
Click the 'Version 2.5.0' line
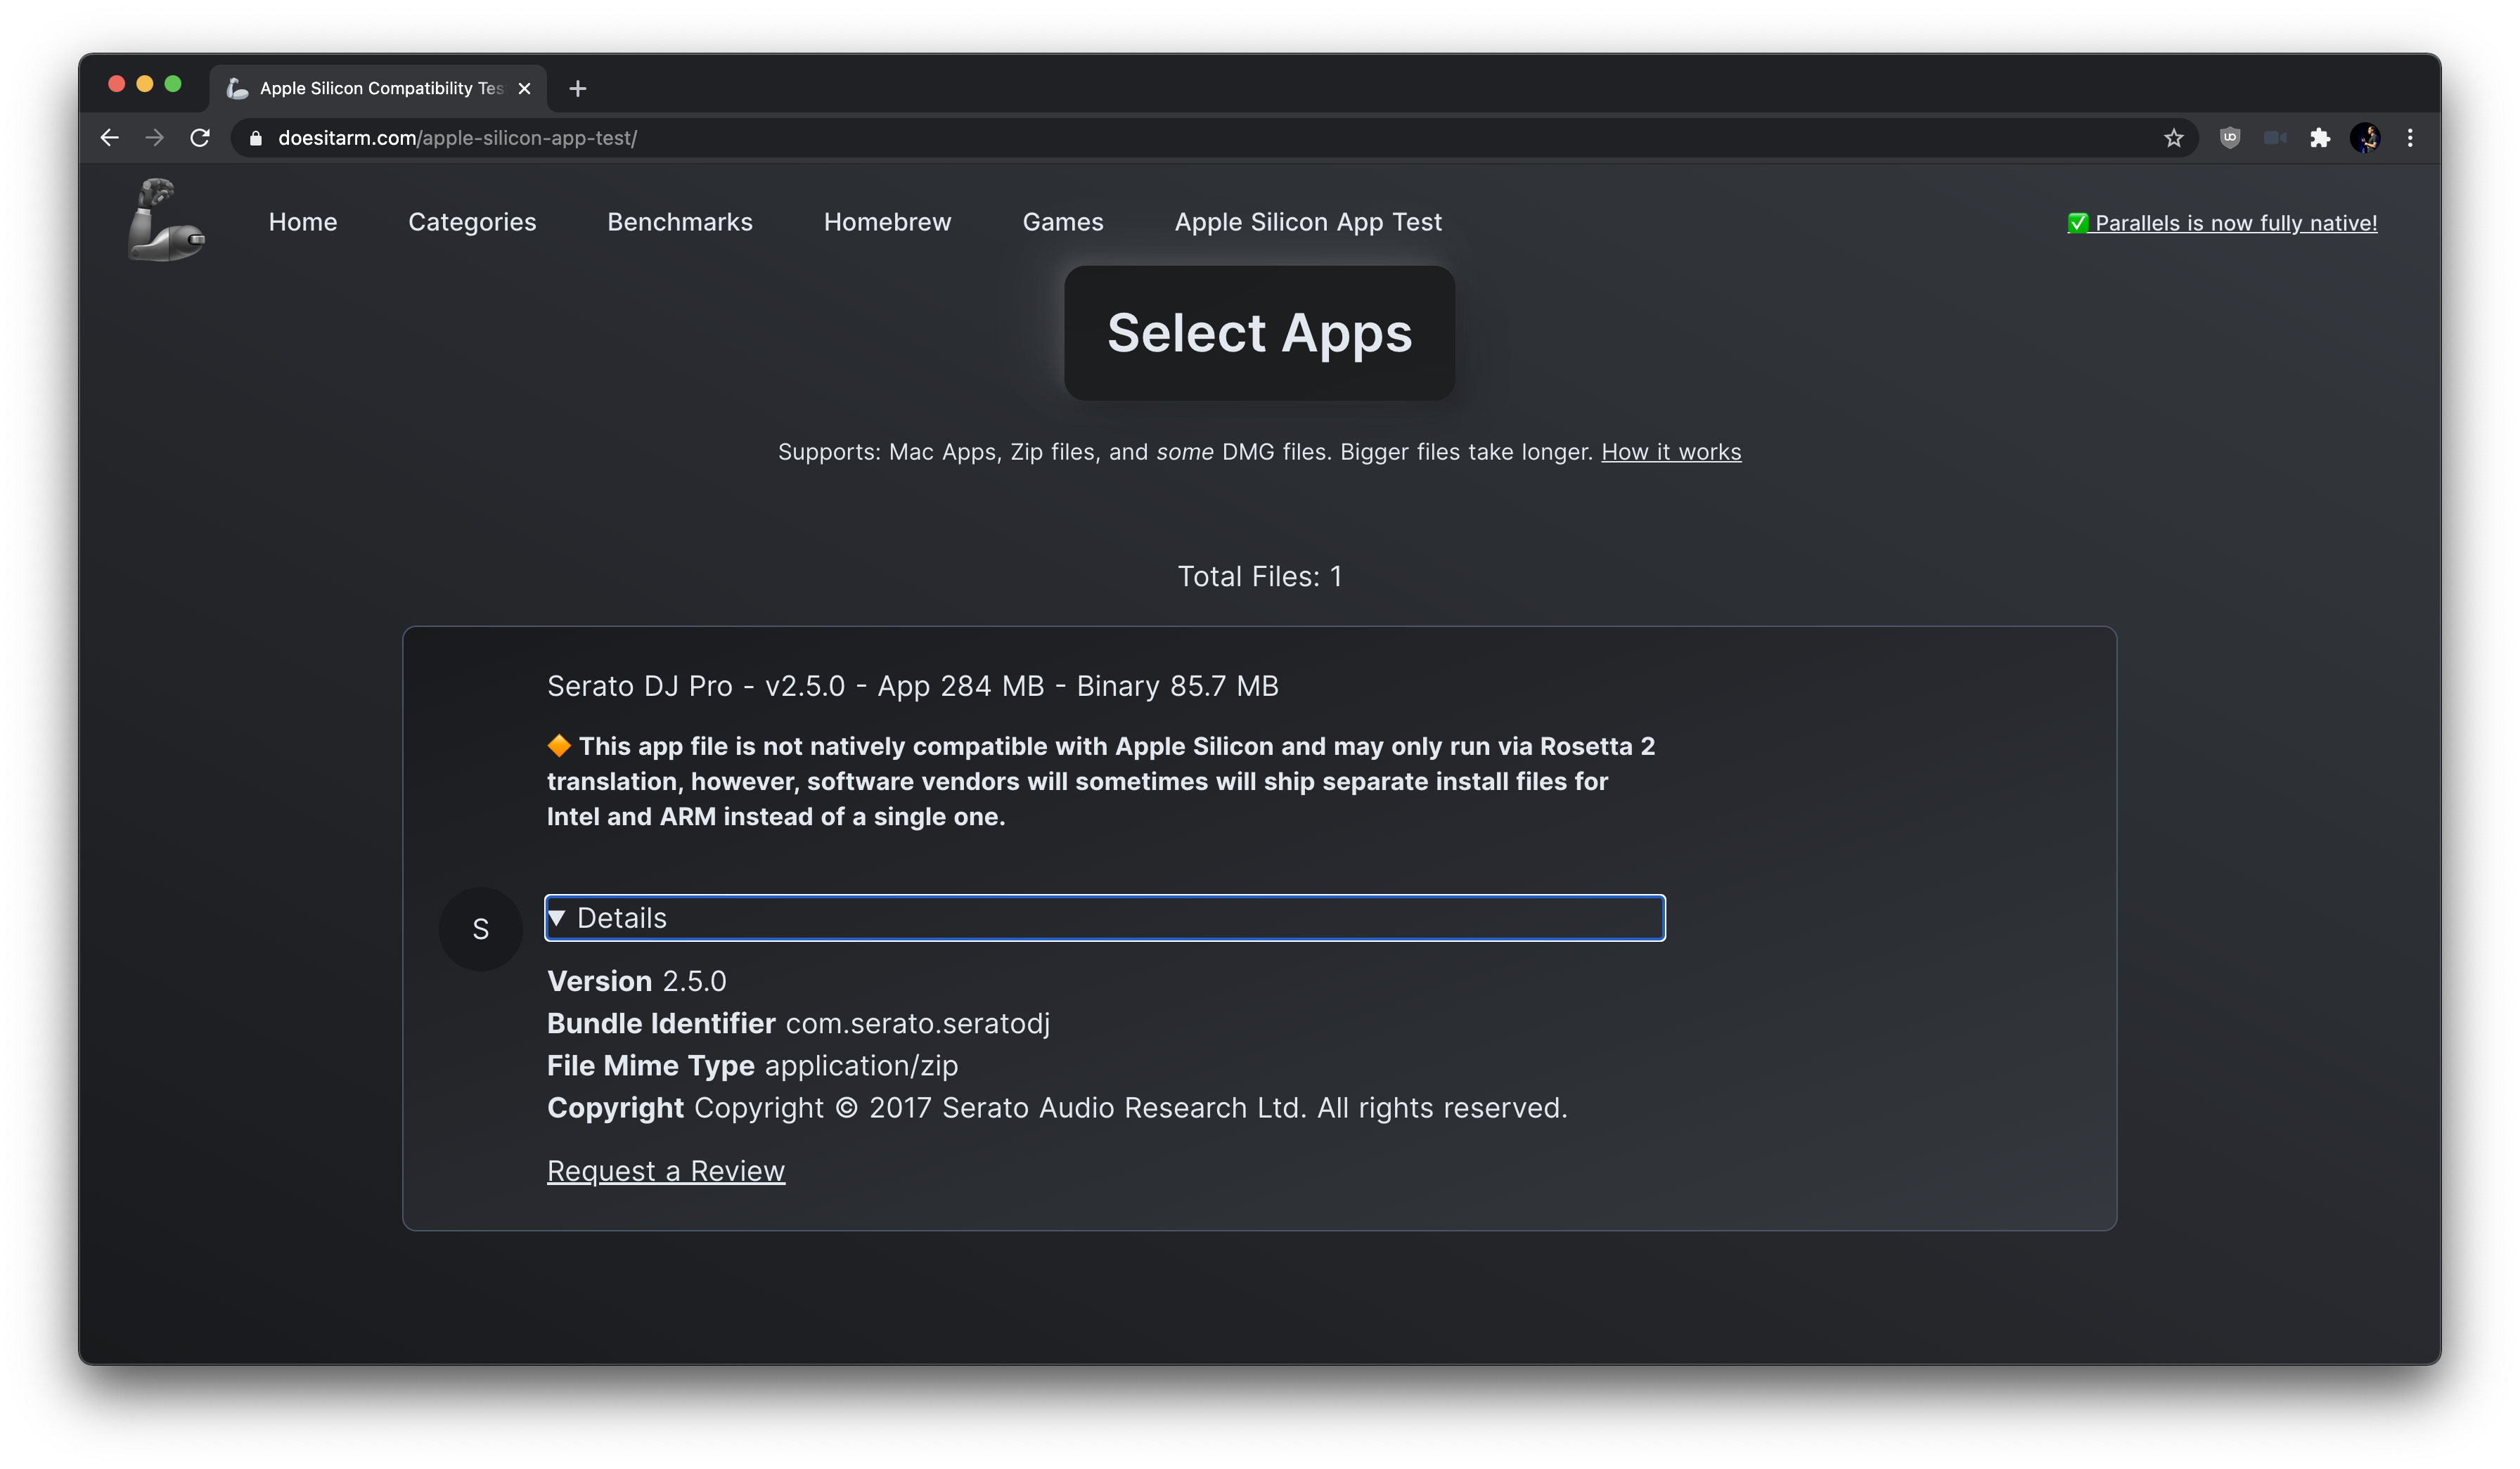(x=637, y=981)
